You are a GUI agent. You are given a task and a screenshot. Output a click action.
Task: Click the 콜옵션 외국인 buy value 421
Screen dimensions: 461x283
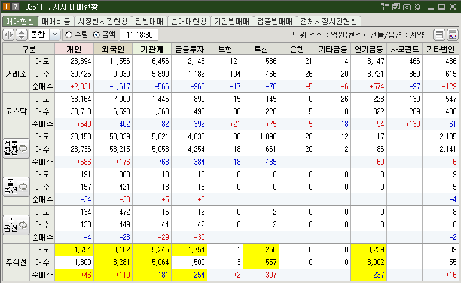124,187
